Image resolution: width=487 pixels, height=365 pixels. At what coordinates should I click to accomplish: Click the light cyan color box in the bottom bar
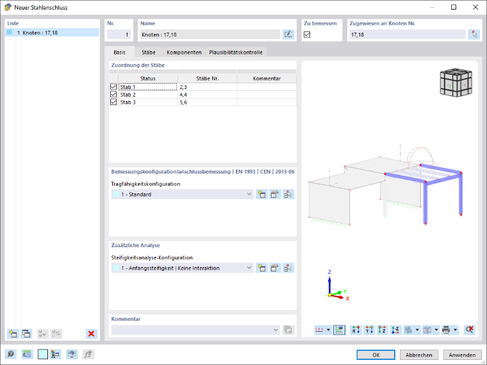point(43,354)
